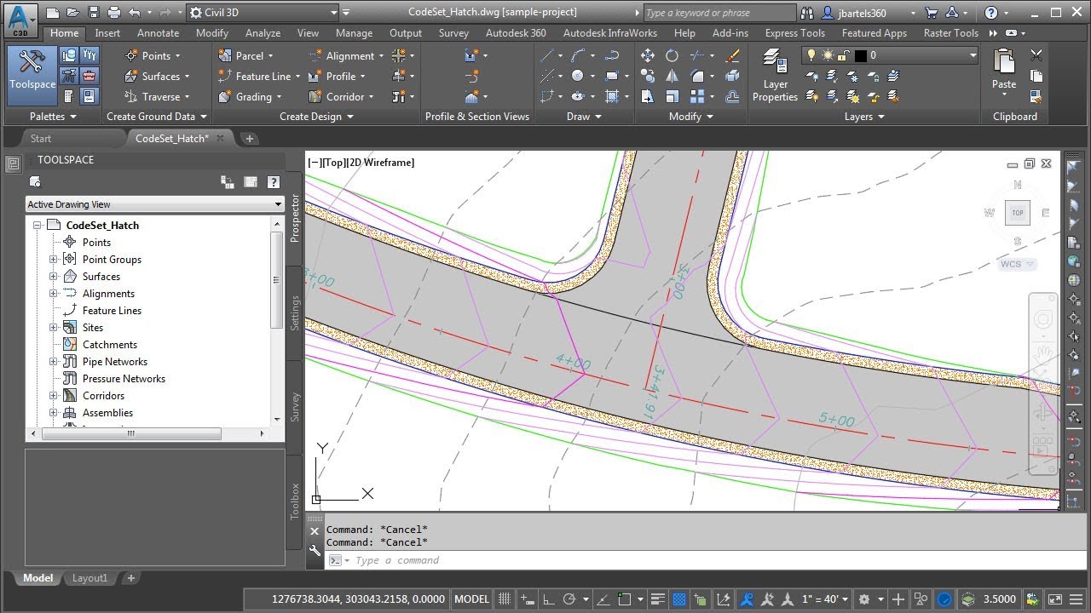Click the Plot printer icon
1091x613 pixels.
click(115, 13)
